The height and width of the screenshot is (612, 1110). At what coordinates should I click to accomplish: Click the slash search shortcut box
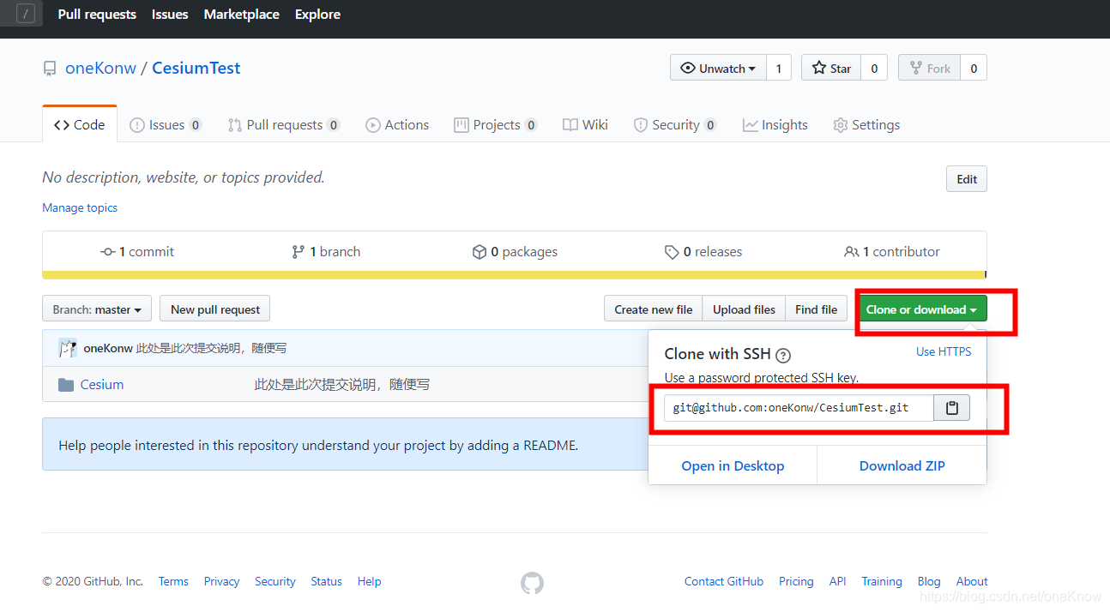pyautogui.click(x=26, y=14)
